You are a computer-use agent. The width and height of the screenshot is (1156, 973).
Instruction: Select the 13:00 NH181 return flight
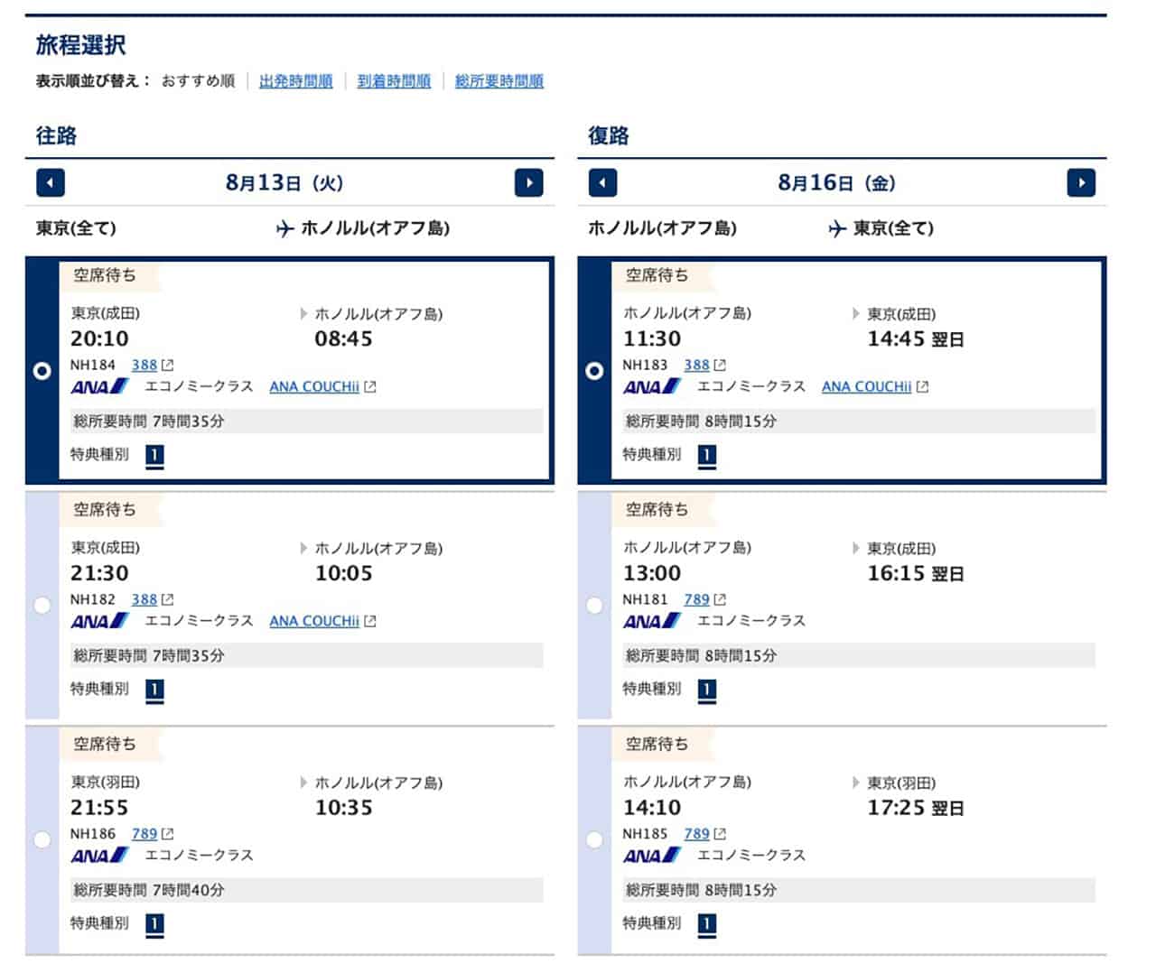(594, 606)
